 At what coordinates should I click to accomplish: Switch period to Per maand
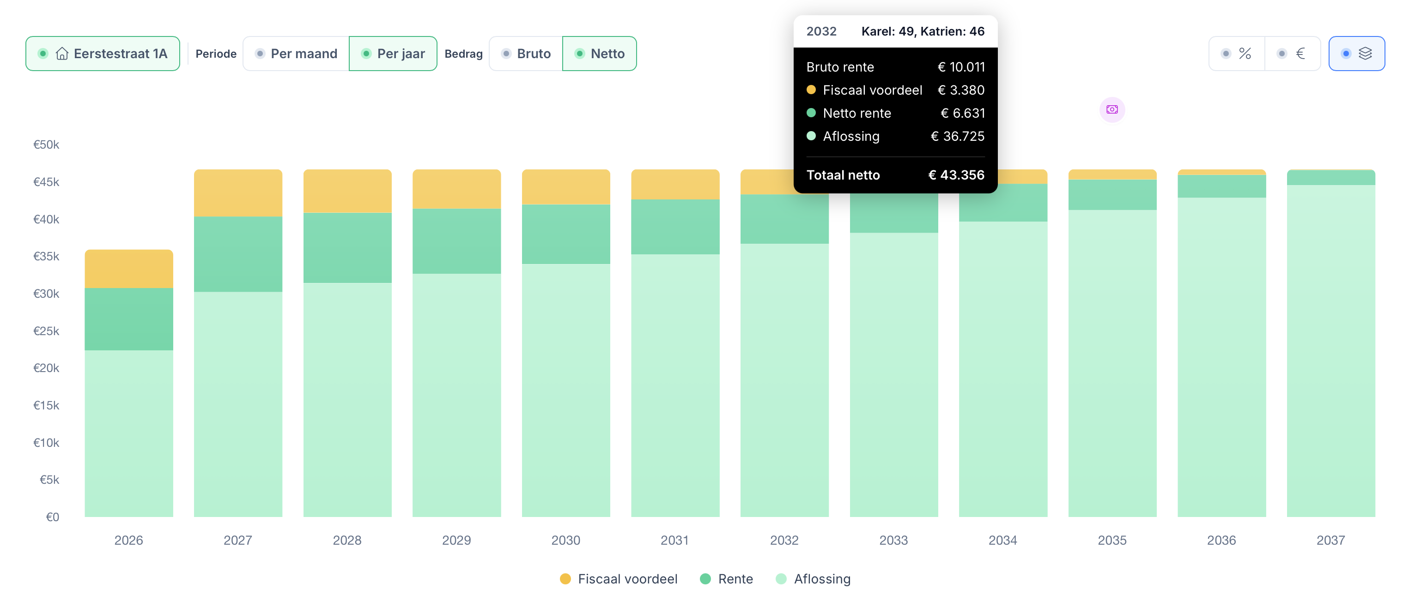click(x=296, y=54)
